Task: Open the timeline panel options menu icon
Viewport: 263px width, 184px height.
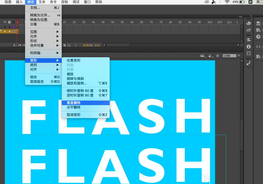Action: [x=241, y=17]
